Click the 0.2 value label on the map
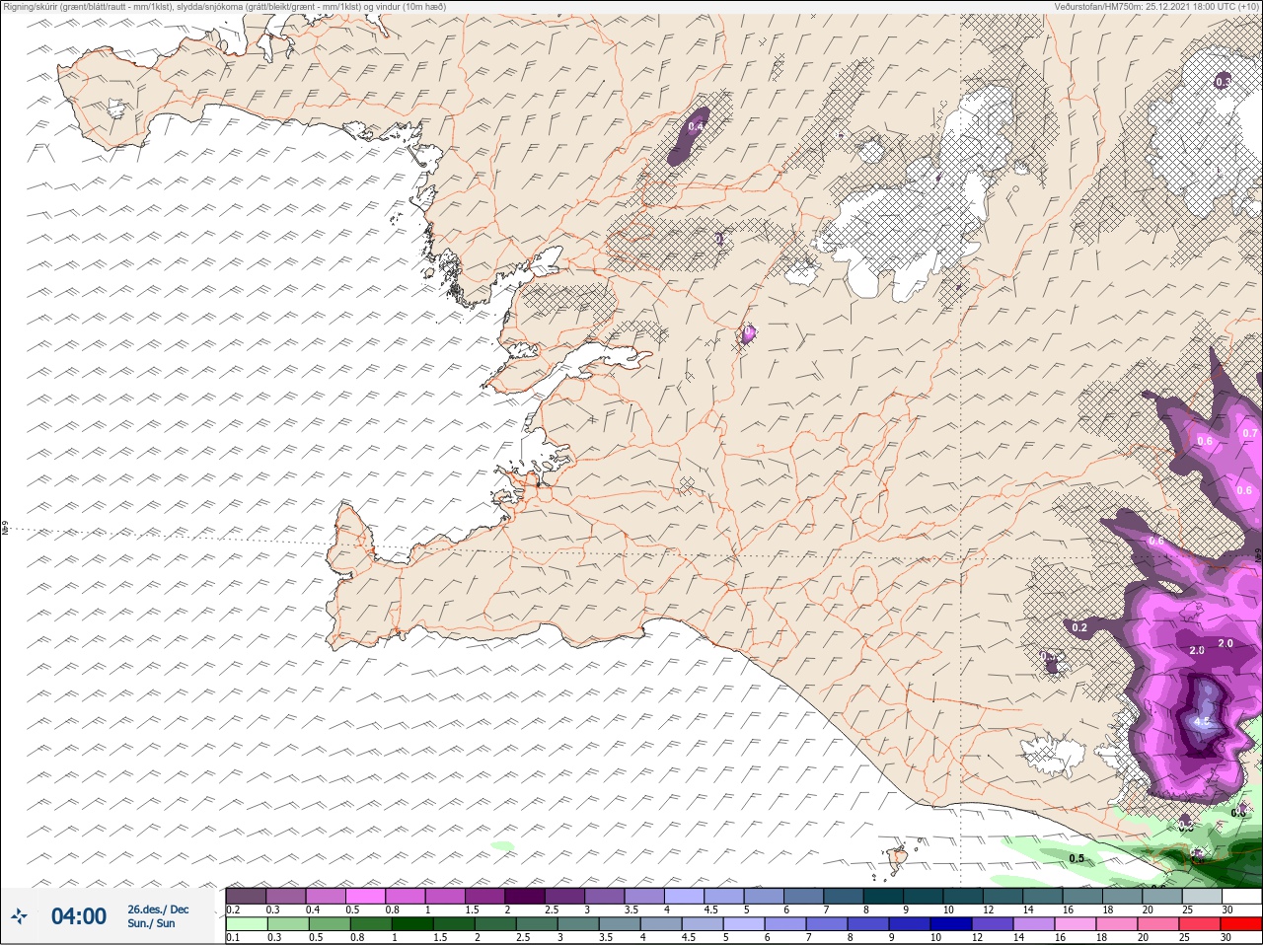 click(1078, 627)
